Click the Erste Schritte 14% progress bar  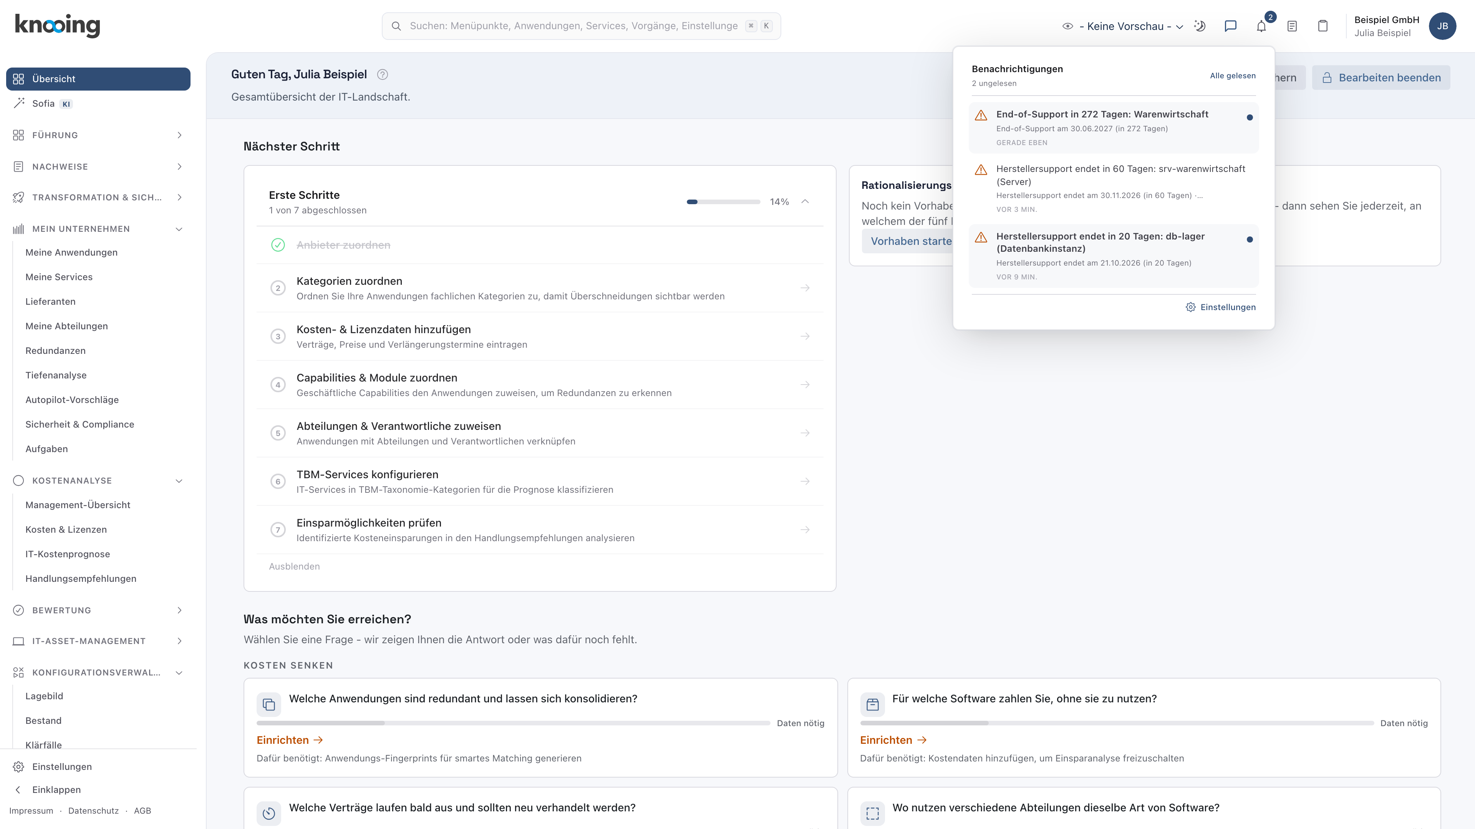723,201
